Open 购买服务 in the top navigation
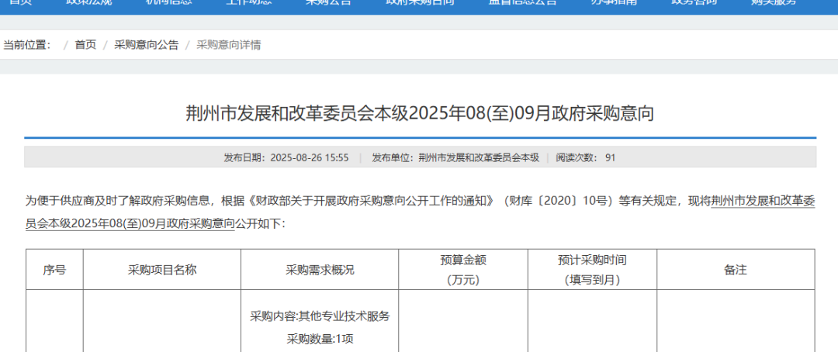 [774, 3]
